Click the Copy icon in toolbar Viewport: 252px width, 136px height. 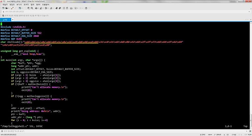[x=29, y=8]
